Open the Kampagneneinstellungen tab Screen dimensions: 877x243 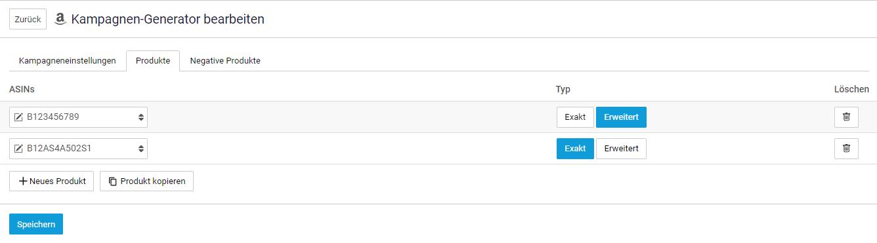coord(68,61)
